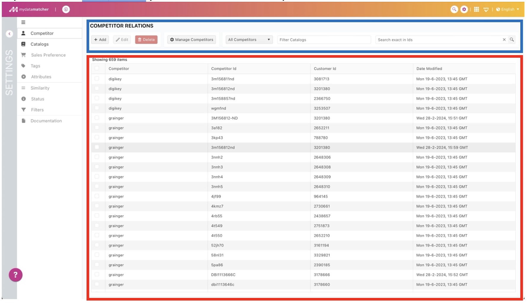The width and height of the screenshot is (528, 305).
Task: Click the date Wed 28-2-2024, 15:59 GMT
Action: pos(442,147)
